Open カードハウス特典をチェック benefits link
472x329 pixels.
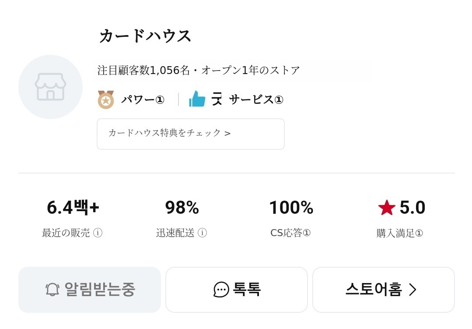click(x=190, y=134)
